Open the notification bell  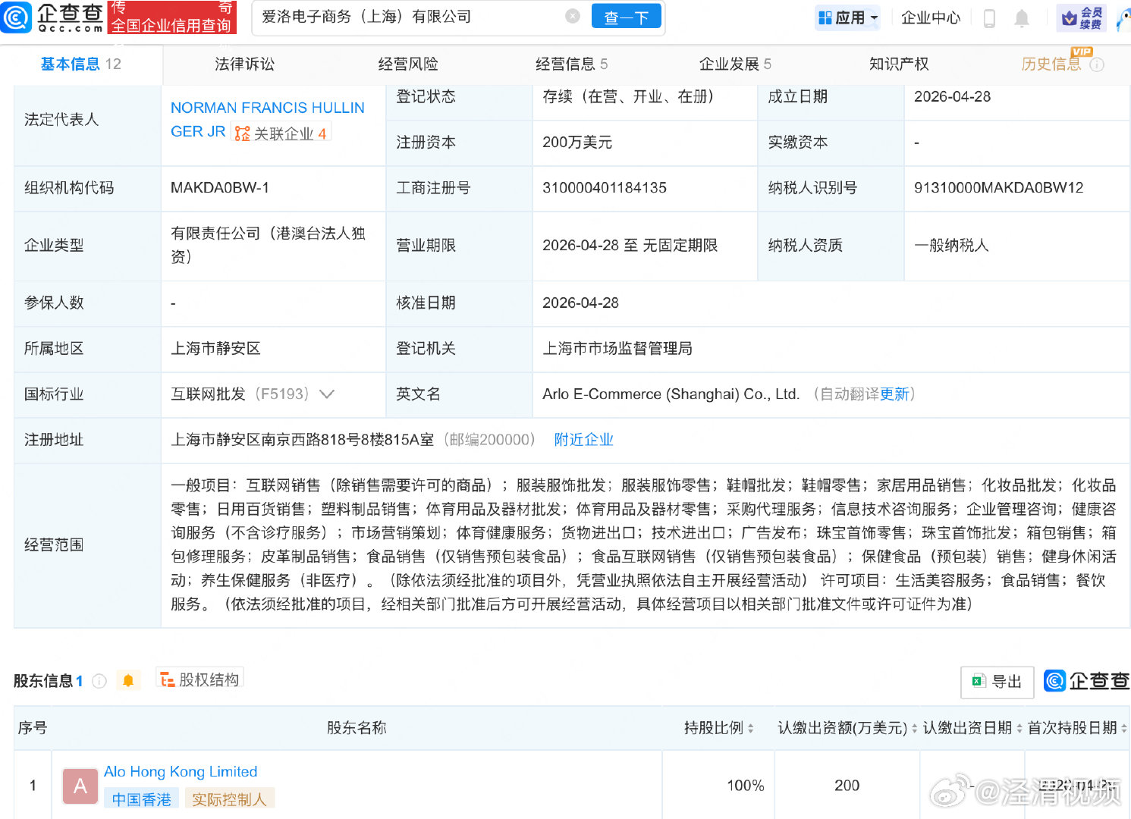pos(1022,18)
